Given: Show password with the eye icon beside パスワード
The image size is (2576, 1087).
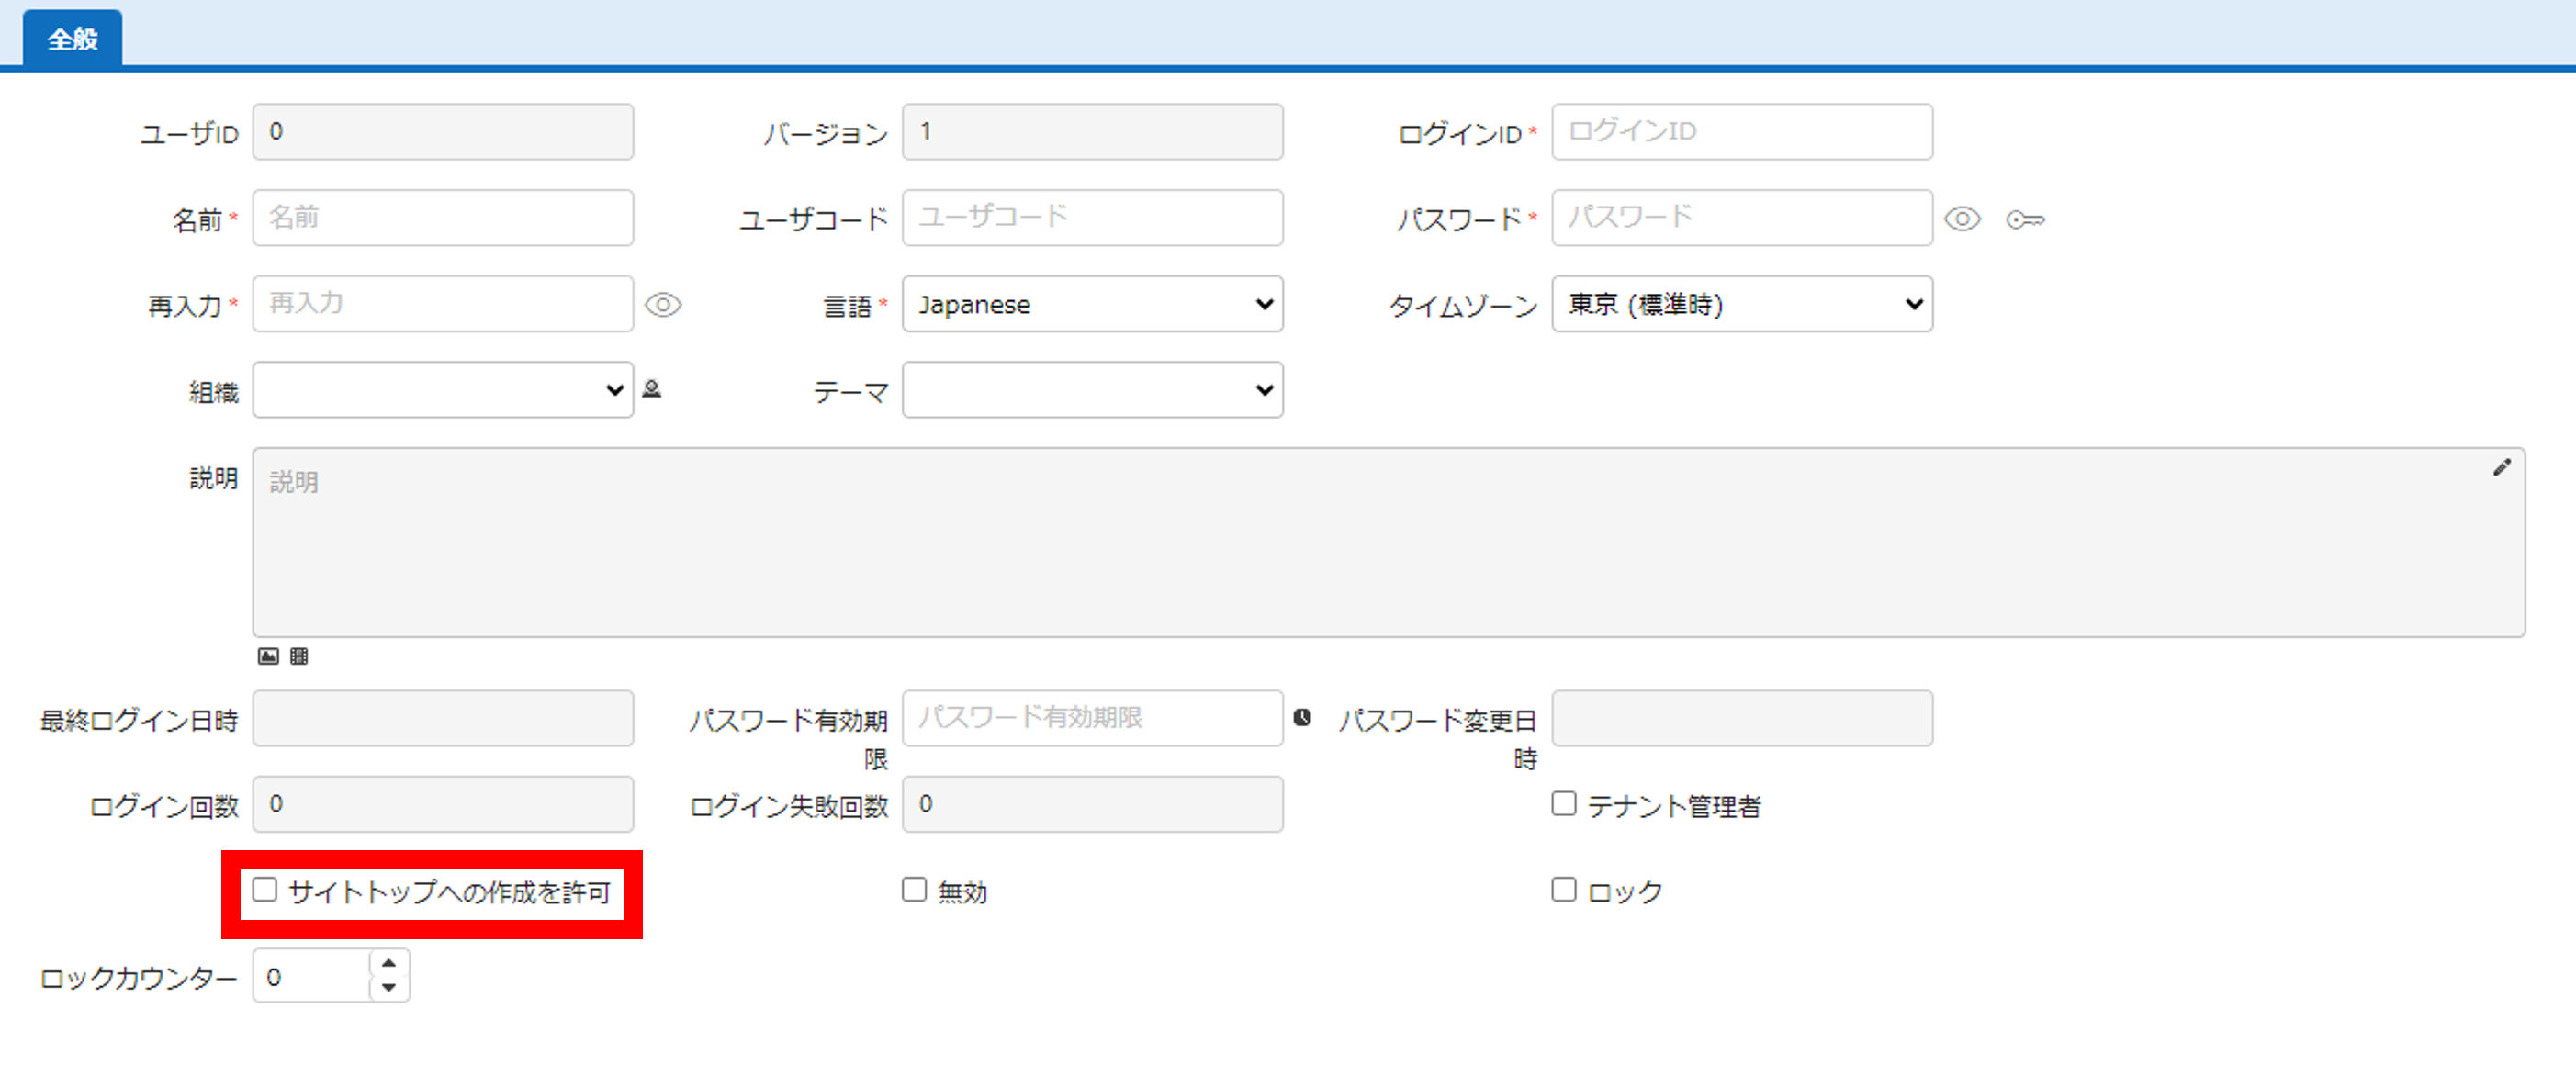Looking at the screenshot, I should pos(1962,218).
